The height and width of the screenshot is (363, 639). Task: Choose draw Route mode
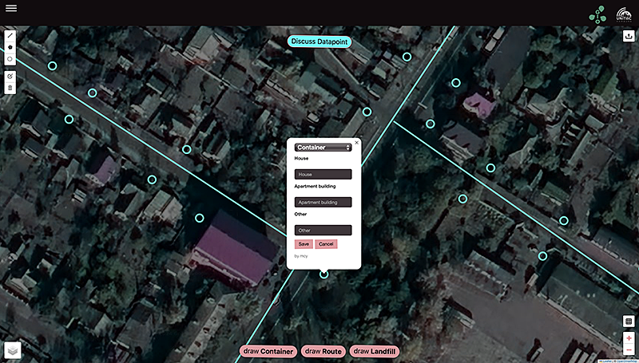[323, 351]
